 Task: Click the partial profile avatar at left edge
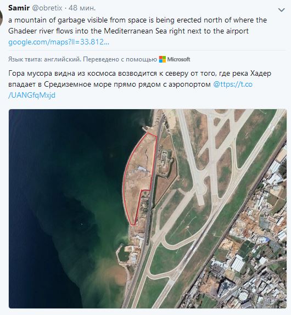click(x=1, y=18)
